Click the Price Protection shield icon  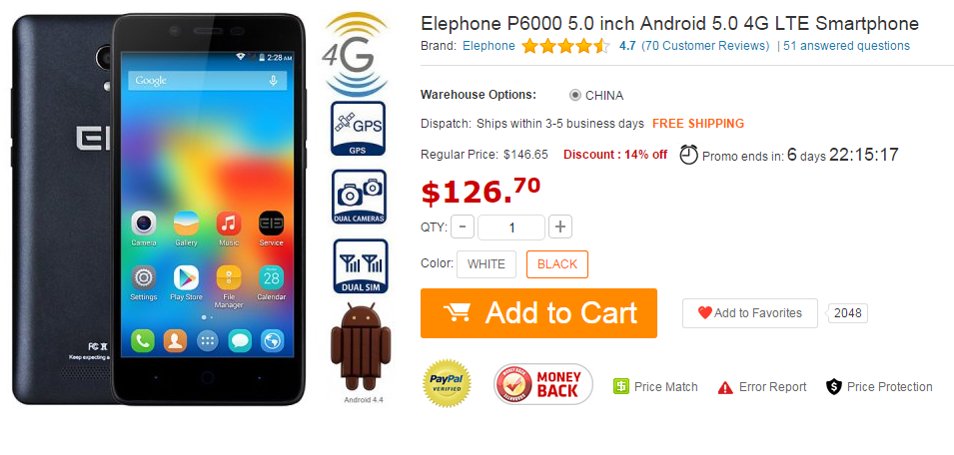[833, 386]
